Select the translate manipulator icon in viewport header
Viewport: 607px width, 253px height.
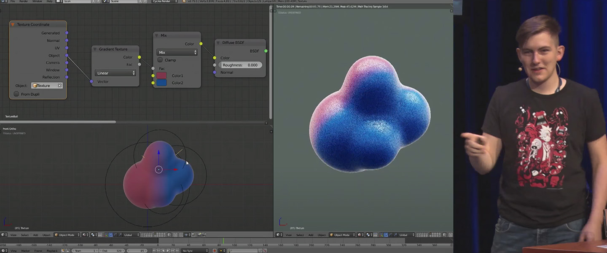110,235
